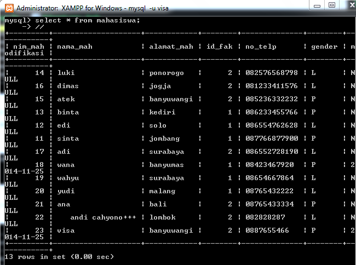Click the phone number 085236332232
This screenshot has height=265, width=356.
pos(272,99)
